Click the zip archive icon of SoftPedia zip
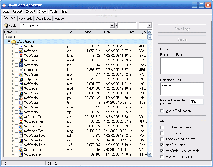 click(21, 112)
